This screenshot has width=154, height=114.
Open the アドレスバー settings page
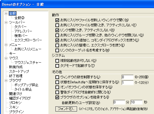pos(23,31)
